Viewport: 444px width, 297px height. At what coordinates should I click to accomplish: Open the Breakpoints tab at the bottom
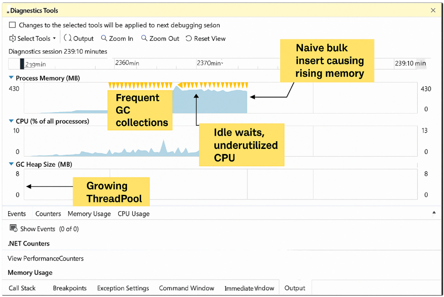click(x=70, y=288)
